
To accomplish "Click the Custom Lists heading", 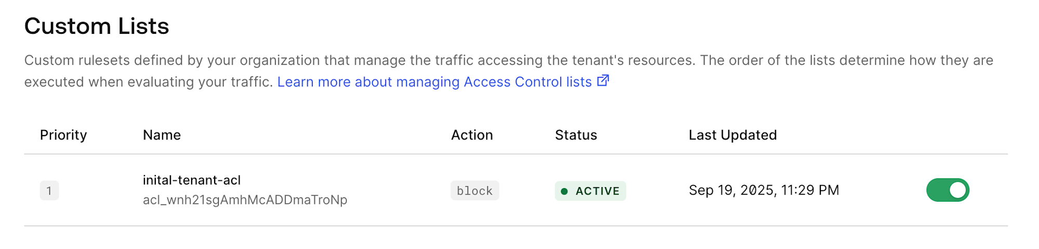I will [97, 26].
